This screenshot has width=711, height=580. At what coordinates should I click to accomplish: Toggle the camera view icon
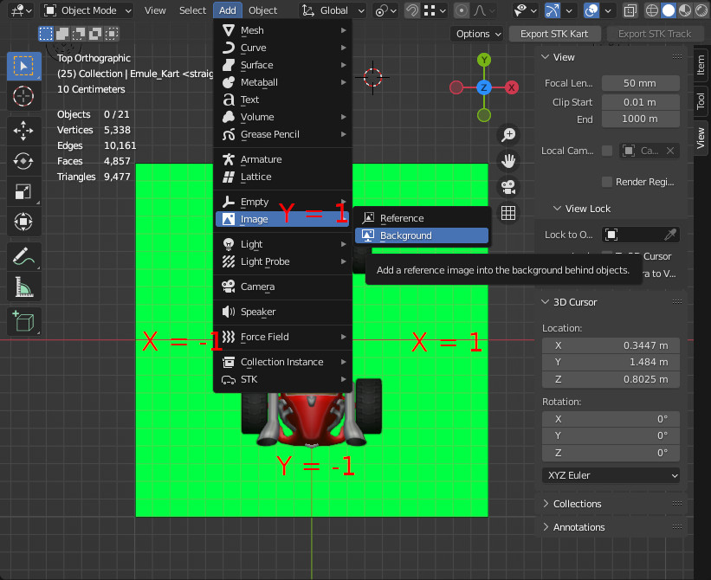[x=508, y=187]
